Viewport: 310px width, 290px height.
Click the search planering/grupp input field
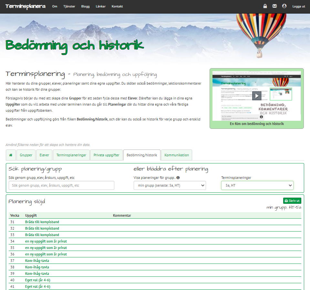[61, 185]
